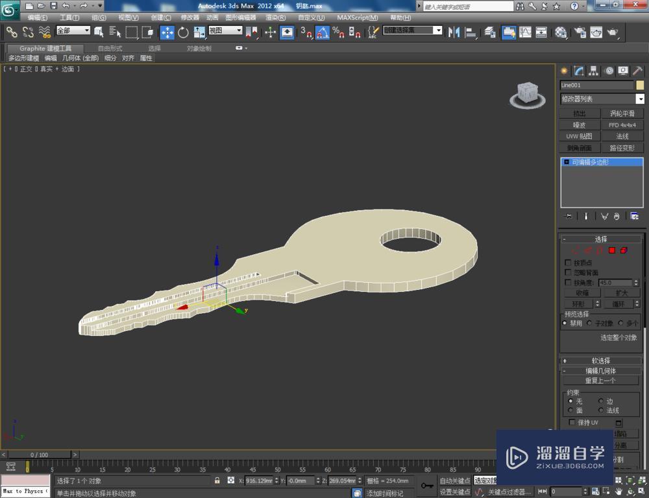Open the 编辑(E) menu
This screenshot has width=649, height=498.
pyautogui.click(x=37, y=18)
